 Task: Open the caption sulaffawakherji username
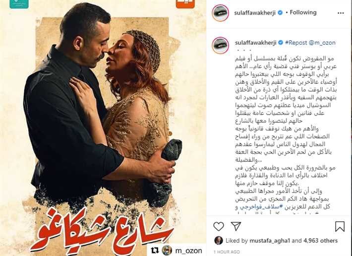(255, 43)
